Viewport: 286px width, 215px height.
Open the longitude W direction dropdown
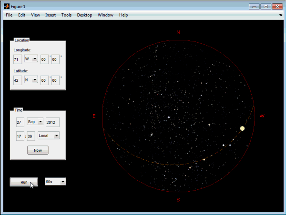point(31,59)
